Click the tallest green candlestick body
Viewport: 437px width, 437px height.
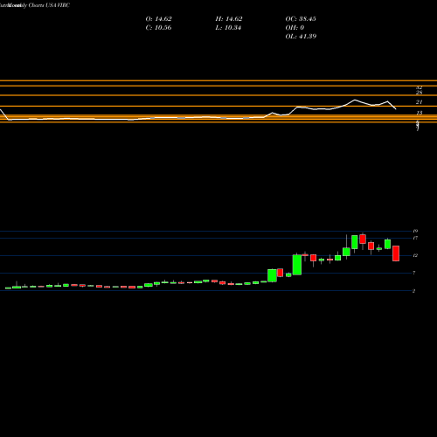tap(297, 265)
